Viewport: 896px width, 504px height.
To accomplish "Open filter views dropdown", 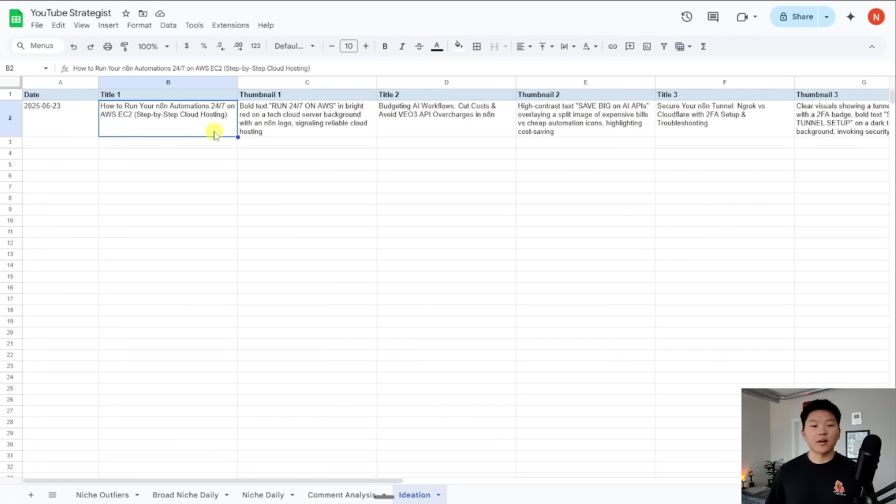I will coord(683,47).
